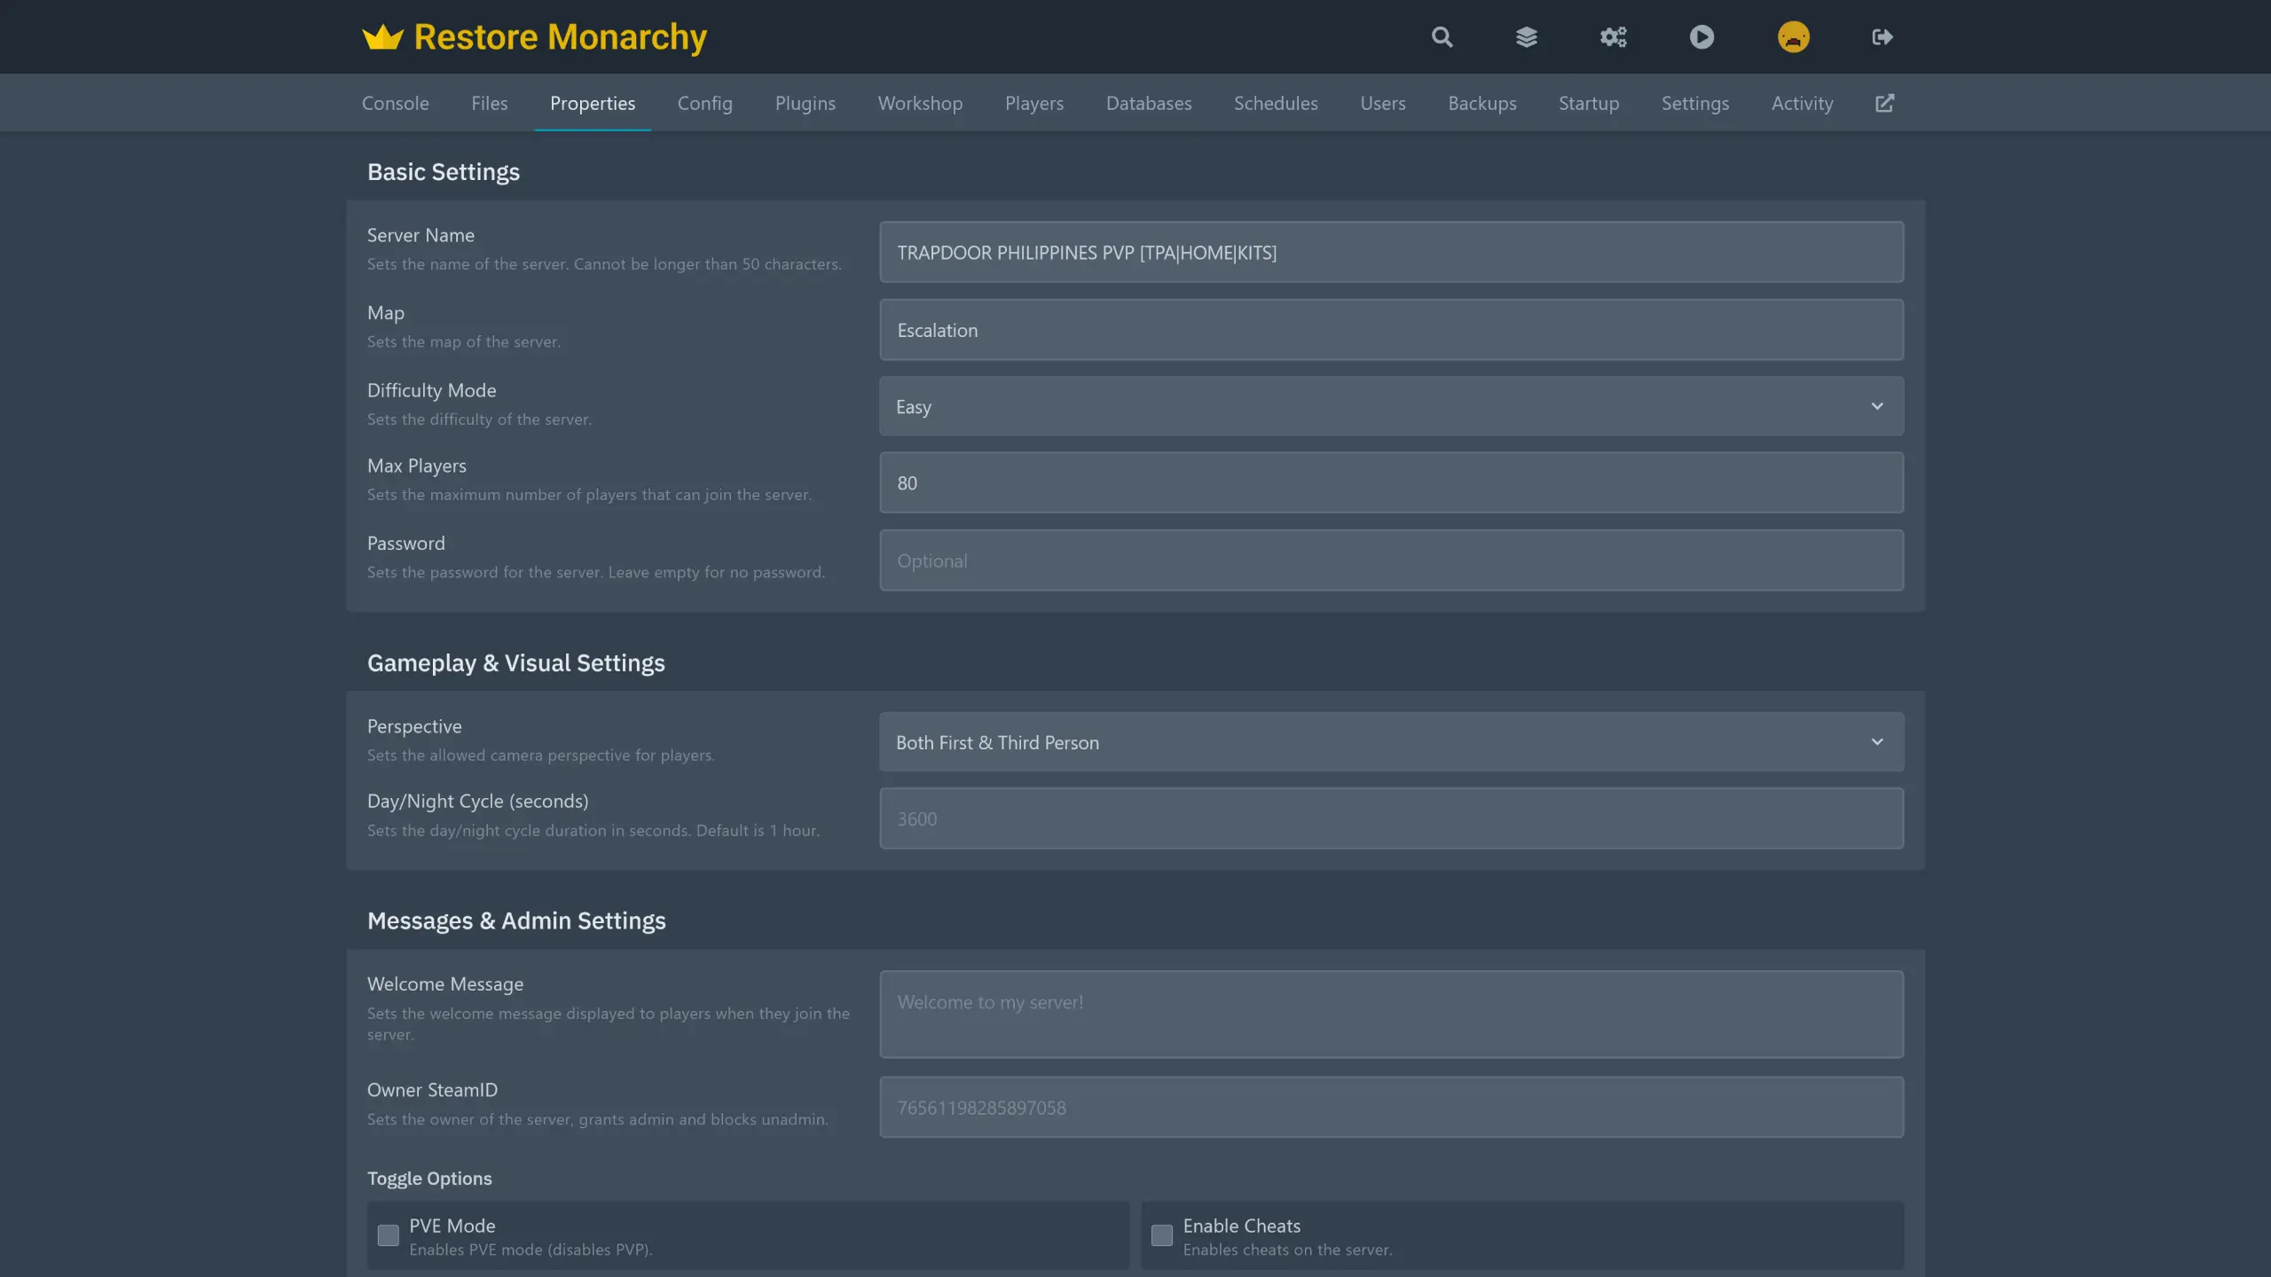Open the Workshop tab

point(920,104)
